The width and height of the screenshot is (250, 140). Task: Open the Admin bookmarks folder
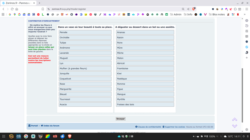pos(175,14)
